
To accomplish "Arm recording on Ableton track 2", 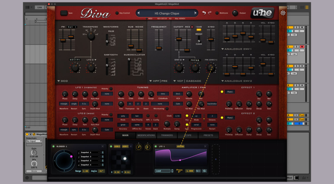I will click(302, 47).
